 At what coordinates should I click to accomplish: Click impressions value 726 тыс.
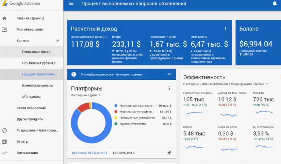(x=264, y=99)
